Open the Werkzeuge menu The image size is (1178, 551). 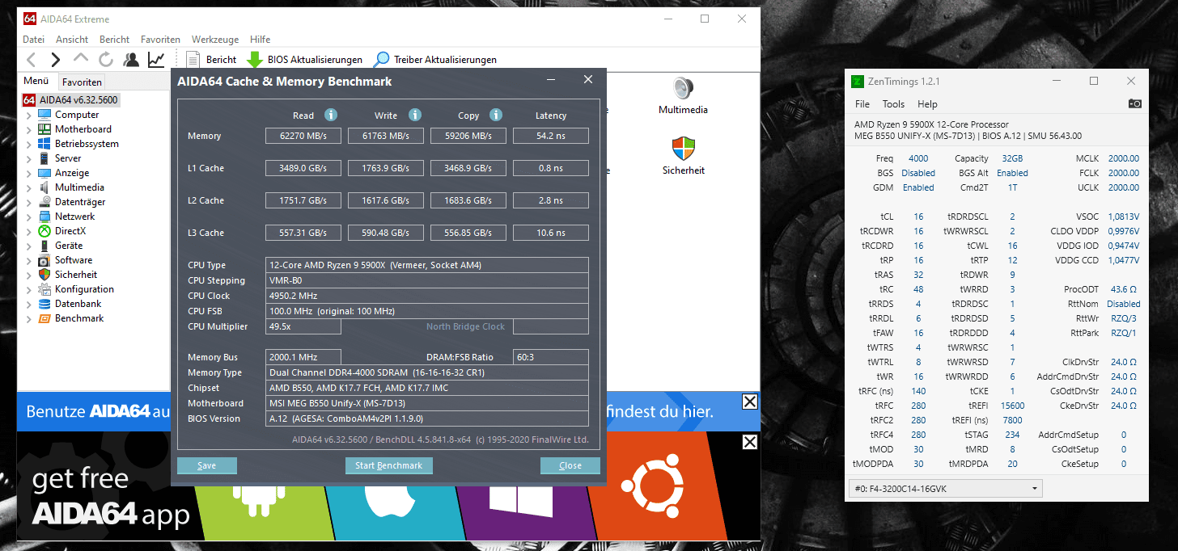click(215, 39)
